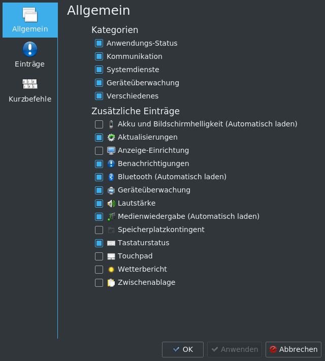Click the battery icon beside Akku entry
This screenshot has width=325, height=361.
tap(111, 124)
